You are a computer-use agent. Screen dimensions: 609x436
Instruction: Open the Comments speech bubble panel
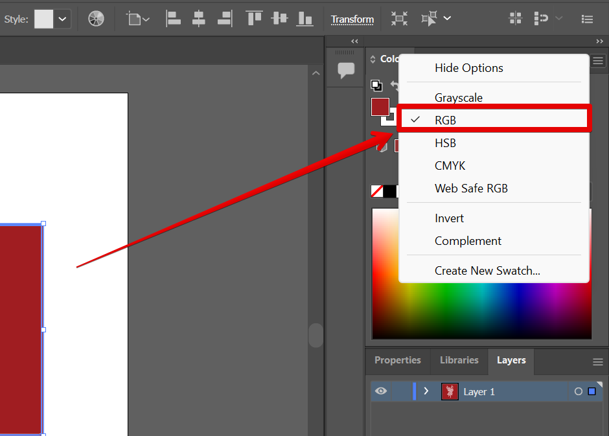point(346,71)
